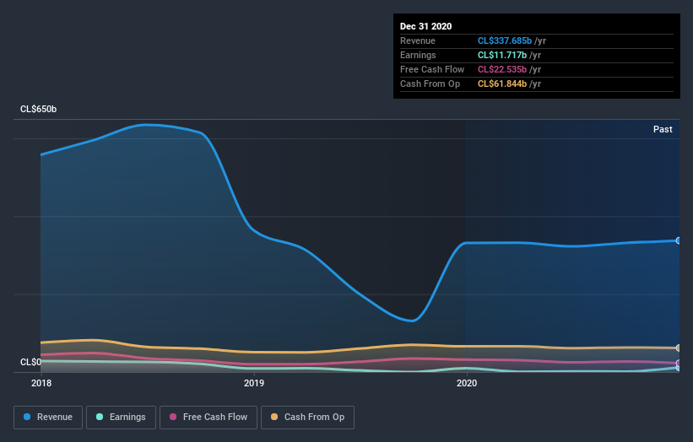Click the CL$0 y-axis label

pyautogui.click(x=30, y=362)
